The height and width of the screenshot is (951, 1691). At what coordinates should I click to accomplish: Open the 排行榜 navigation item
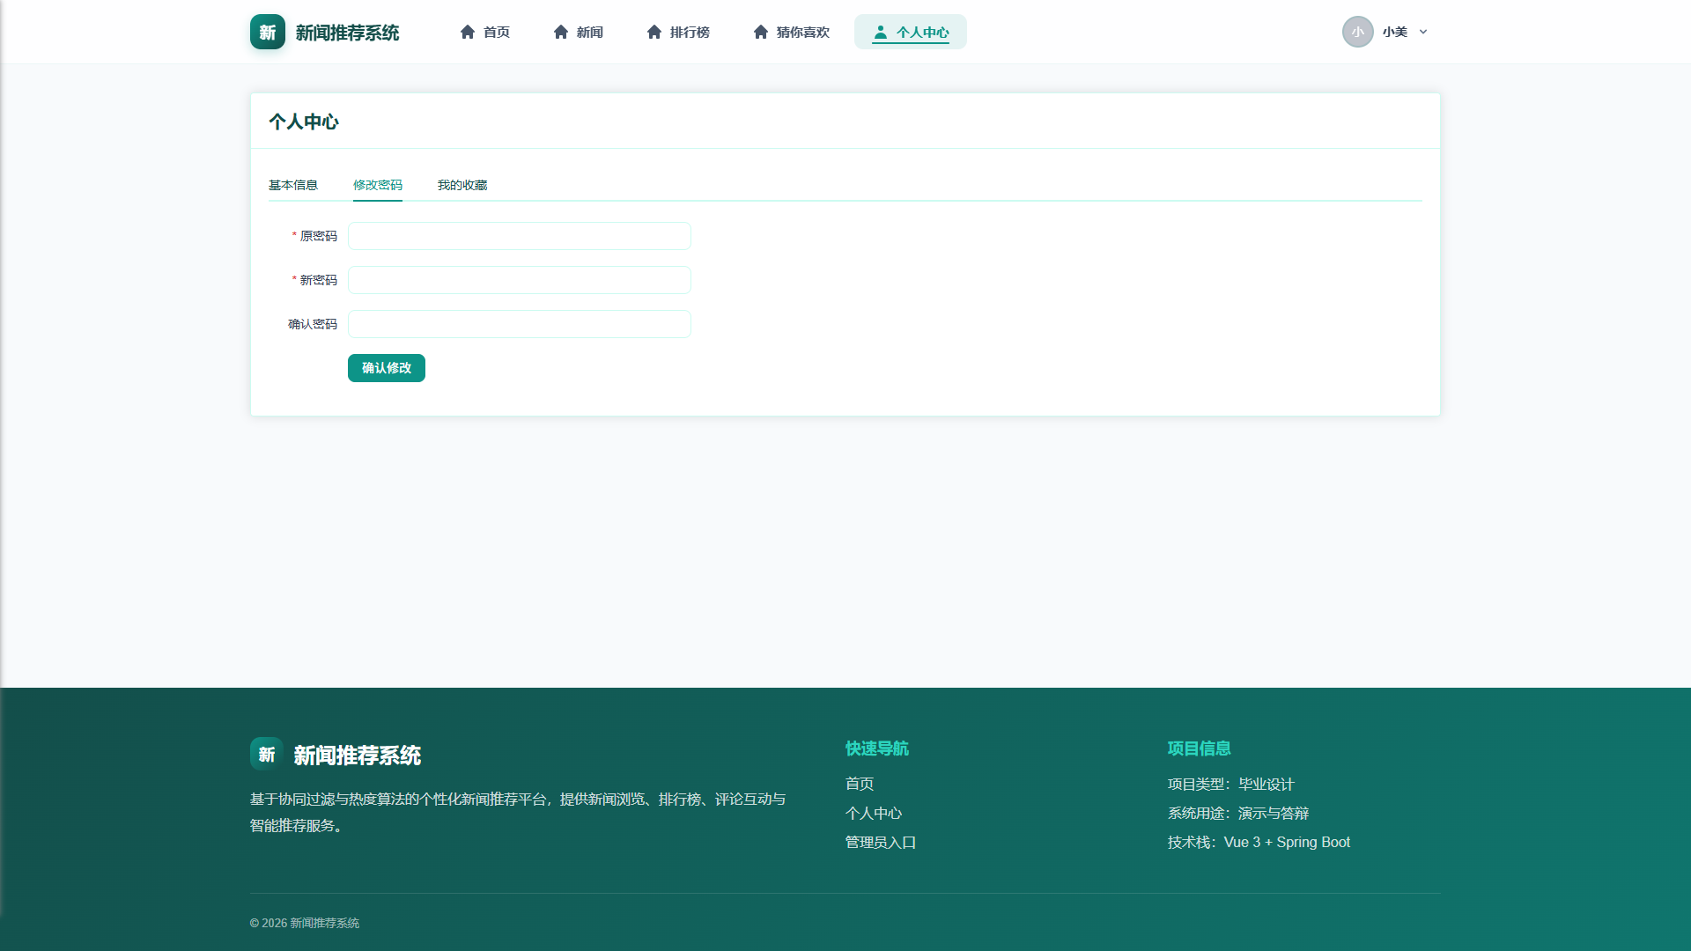[678, 32]
